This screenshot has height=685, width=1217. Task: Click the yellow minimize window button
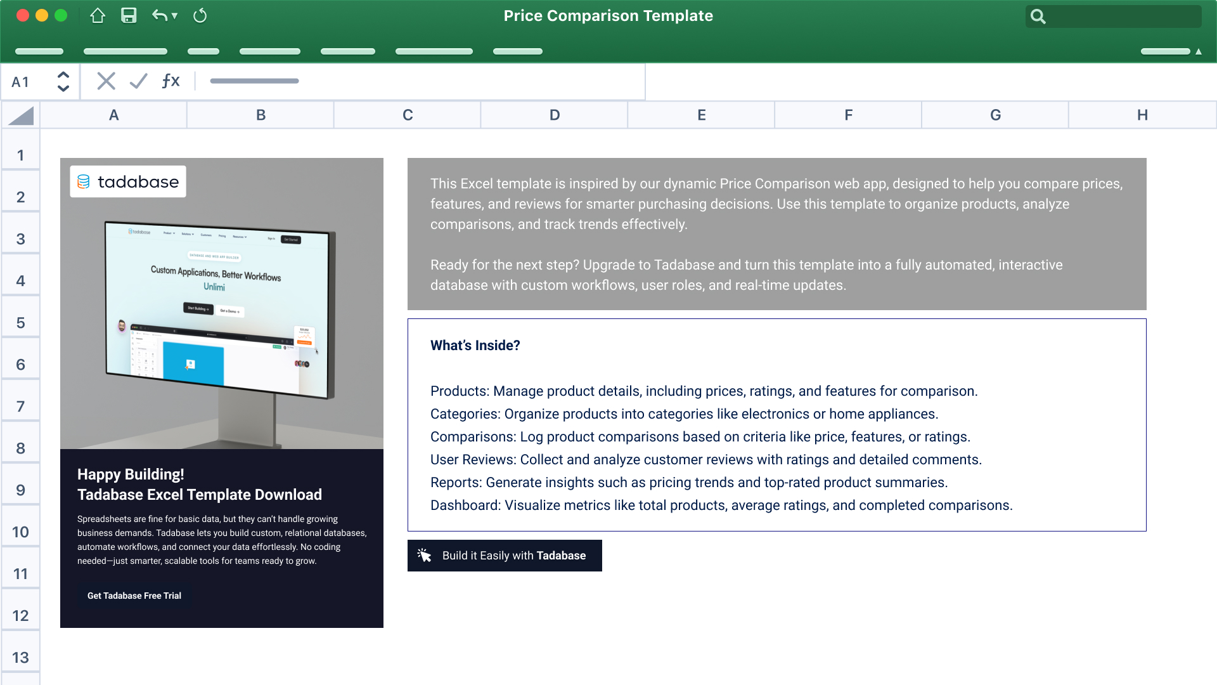point(42,16)
